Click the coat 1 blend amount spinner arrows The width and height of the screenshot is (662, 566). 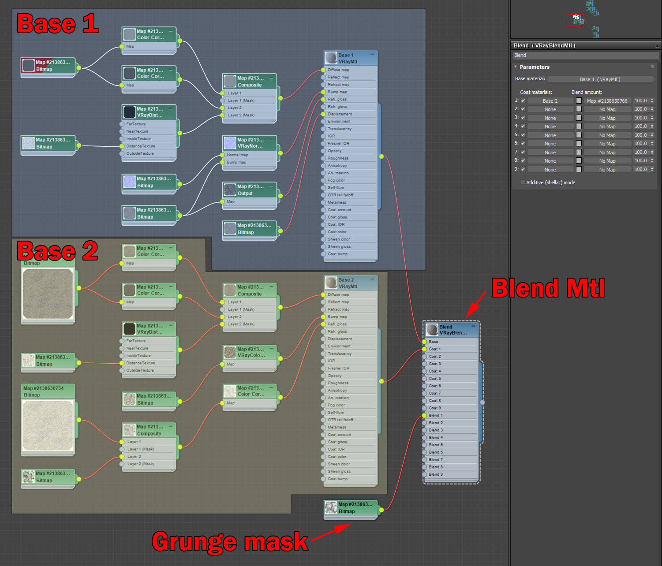652,101
